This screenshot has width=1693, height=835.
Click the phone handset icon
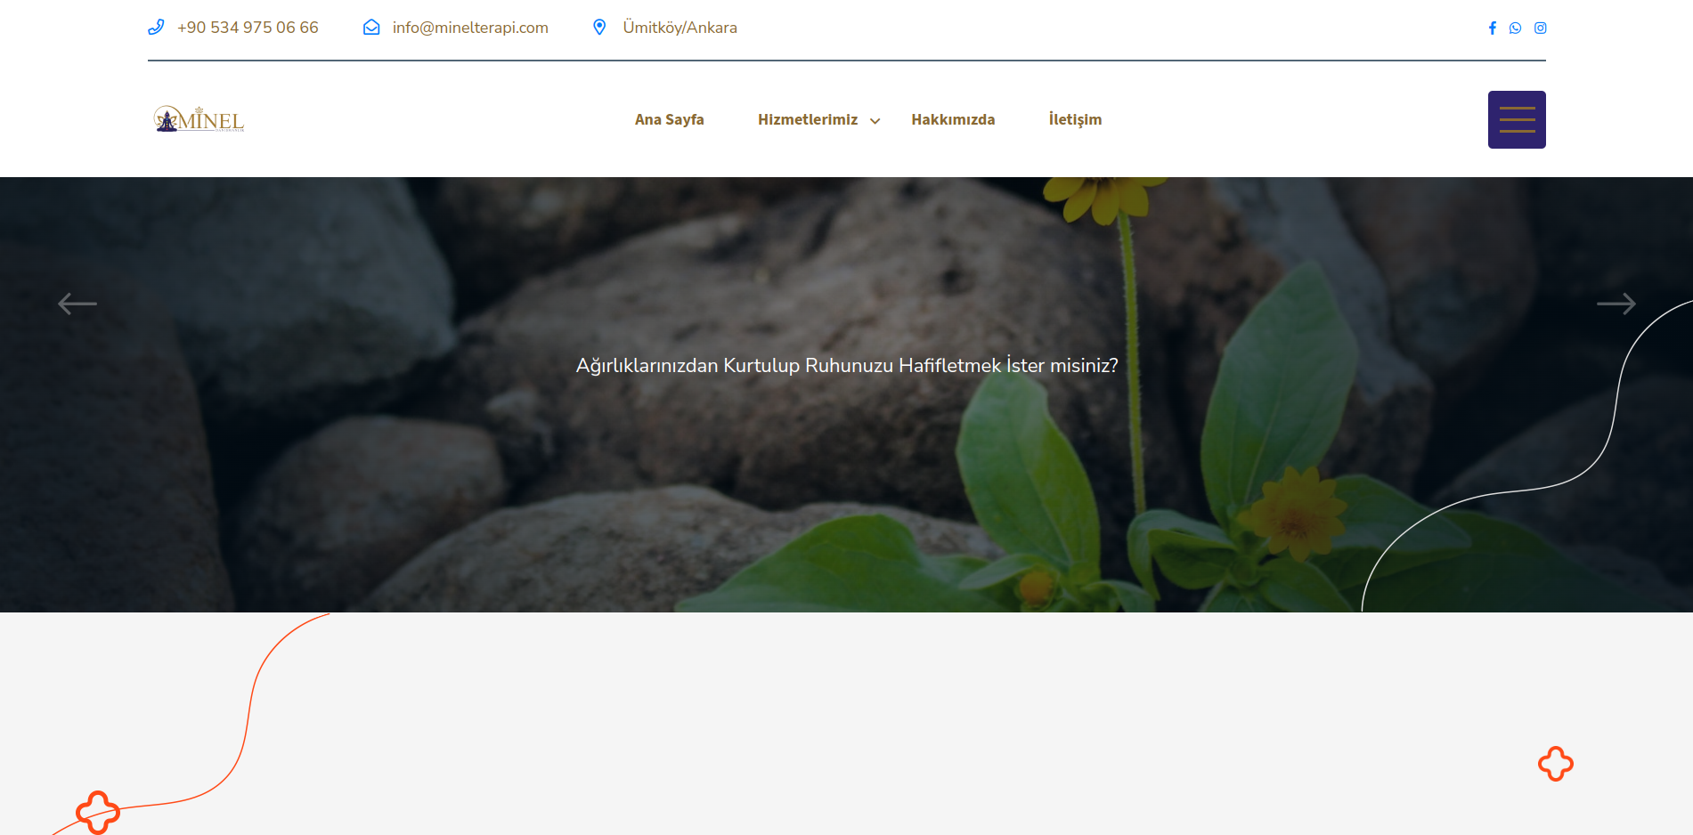156,28
